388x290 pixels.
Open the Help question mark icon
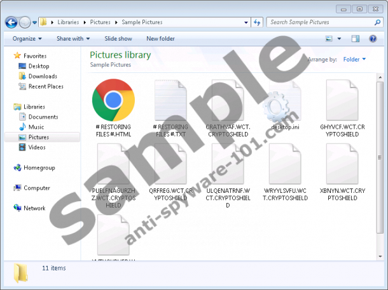(373, 39)
